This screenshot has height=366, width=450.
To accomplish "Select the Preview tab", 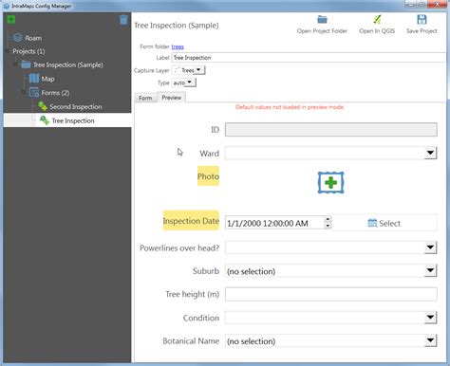I will click(x=172, y=98).
